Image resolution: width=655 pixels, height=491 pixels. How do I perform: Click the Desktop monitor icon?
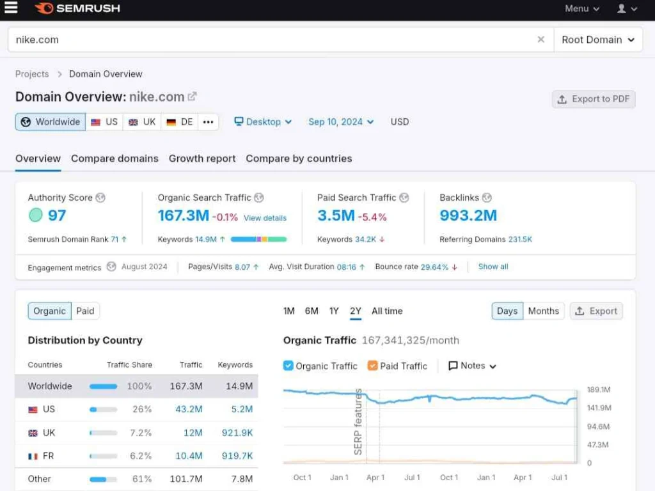(239, 121)
